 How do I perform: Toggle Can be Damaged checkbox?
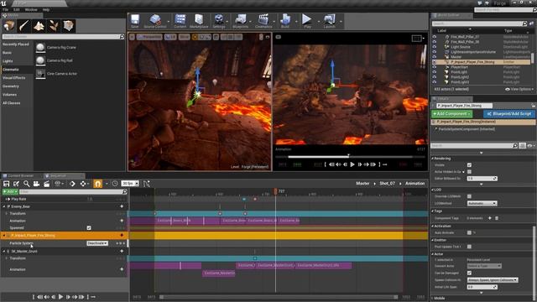tap(469, 273)
